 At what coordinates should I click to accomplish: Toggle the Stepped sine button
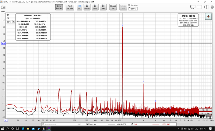[x=113, y=7]
